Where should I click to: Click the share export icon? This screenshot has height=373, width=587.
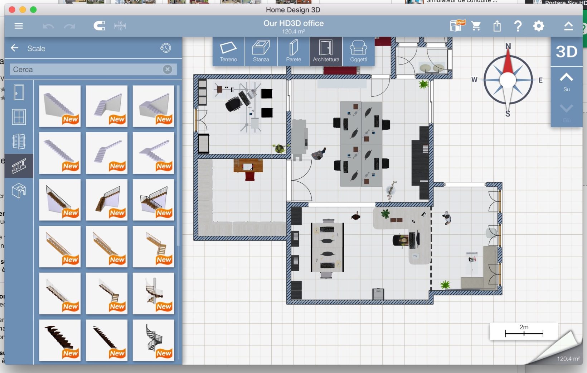click(497, 26)
